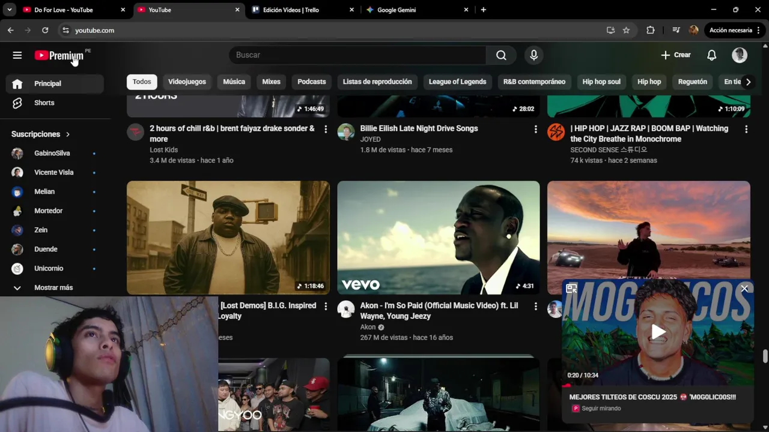Close the miniplayer
This screenshot has width=769, height=432.
pos(744,289)
